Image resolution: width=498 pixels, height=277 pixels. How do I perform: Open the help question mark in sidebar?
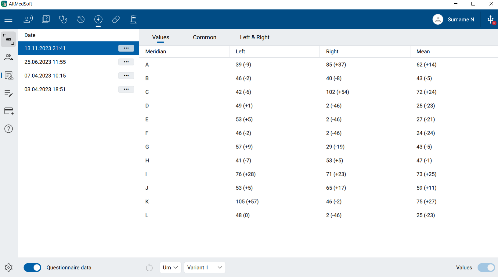point(9,129)
